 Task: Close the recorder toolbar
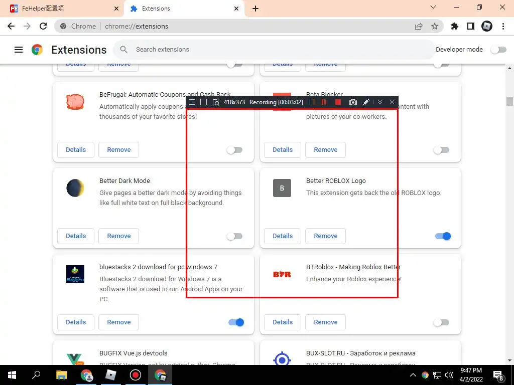coord(392,102)
